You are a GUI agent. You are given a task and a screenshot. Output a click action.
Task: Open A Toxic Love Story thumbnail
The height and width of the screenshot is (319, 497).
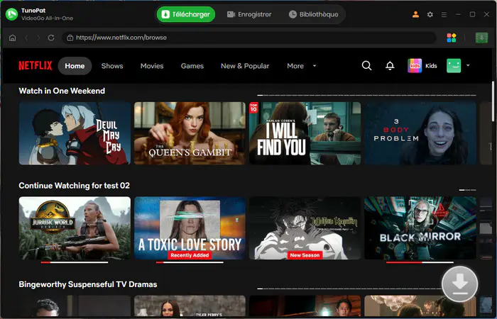click(190, 228)
